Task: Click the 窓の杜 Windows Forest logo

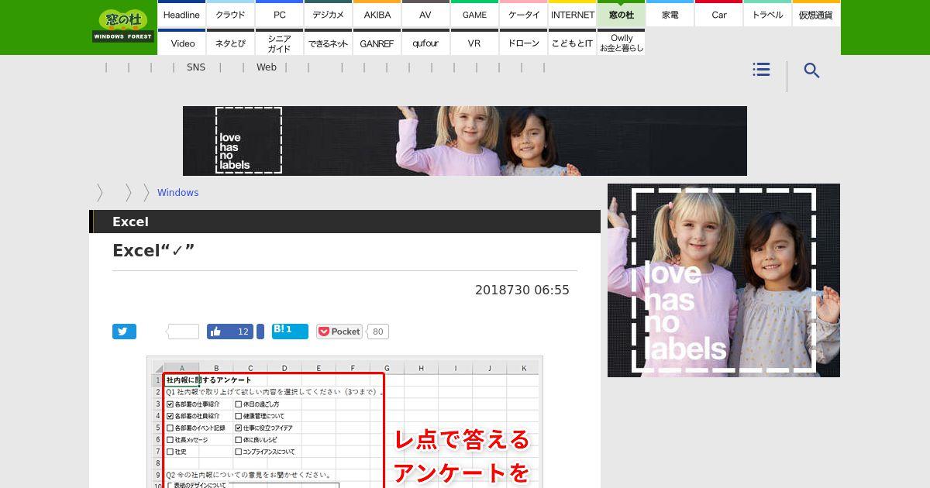Action: [x=123, y=26]
